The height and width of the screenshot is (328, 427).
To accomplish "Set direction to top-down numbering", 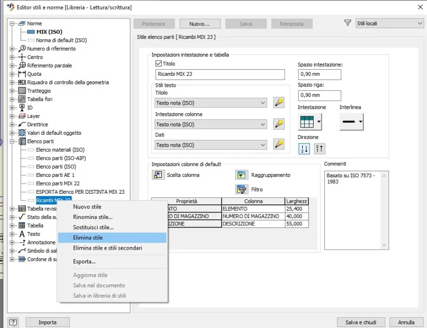I will pyautogui.click(x=304, y=149).
